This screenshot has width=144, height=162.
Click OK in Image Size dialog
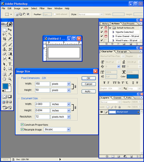click(x=89, y=78)
